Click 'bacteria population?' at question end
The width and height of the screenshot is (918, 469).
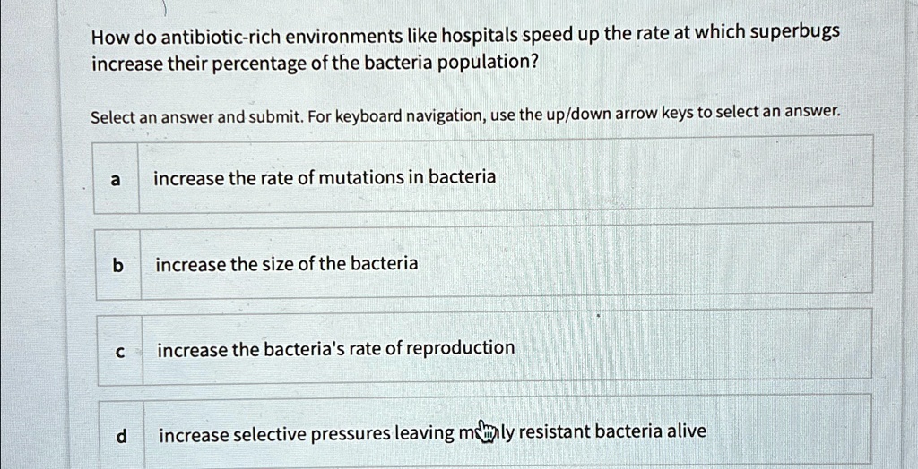(451, 62)
